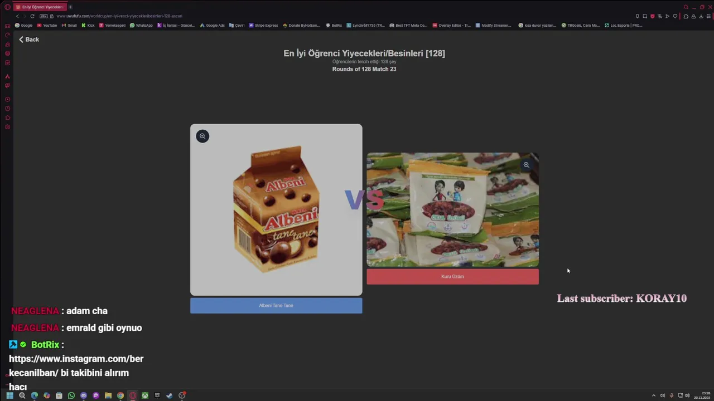This screenshot has width=714, height=401.
Task: Open Opera GX from the taskbar
Action: 133,395
